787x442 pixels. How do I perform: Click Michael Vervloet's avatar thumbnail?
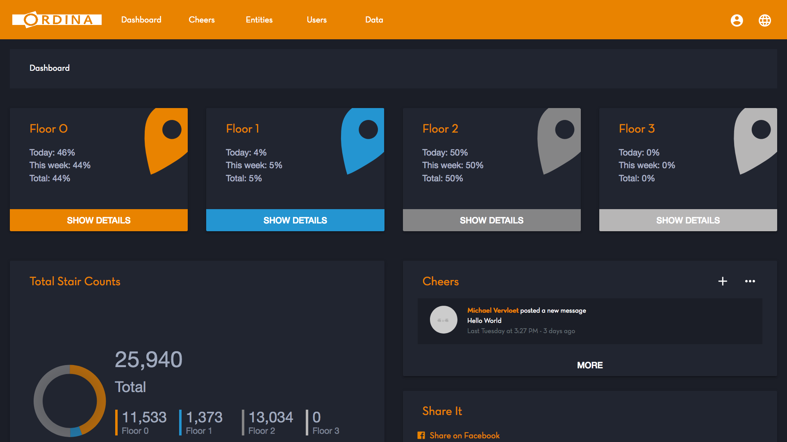click(x=444, y=320)
